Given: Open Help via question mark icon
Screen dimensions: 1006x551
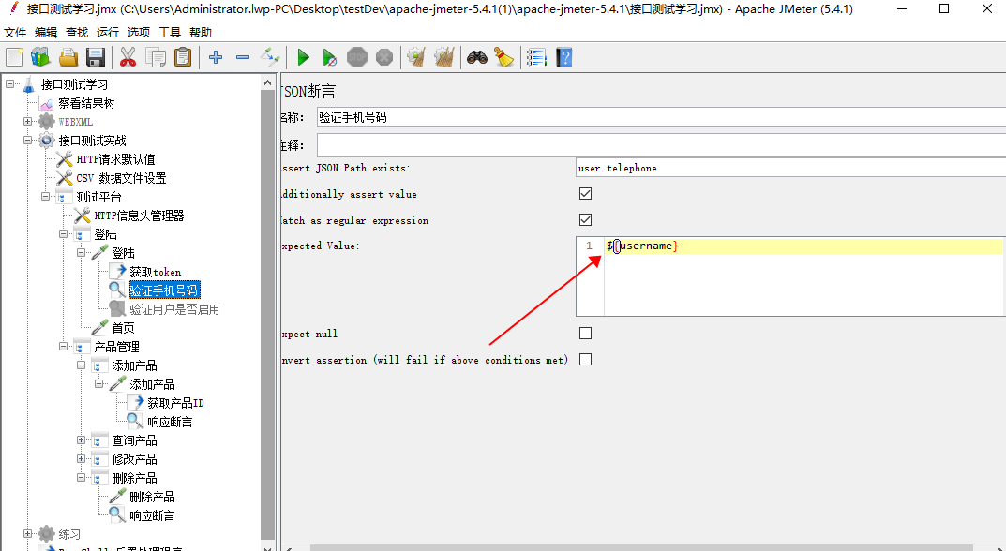Looking at the screenshot, I should [564, 58].
